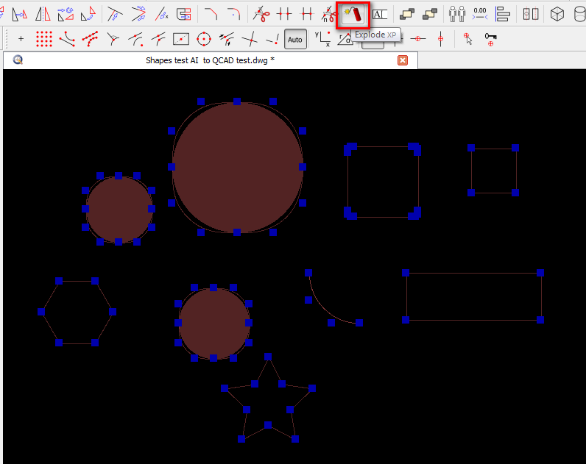
Task: Toggle the lock relative zero key icon
Action: point(490,39)
